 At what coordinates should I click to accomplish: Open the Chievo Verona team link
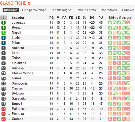(x=22, y=73)
